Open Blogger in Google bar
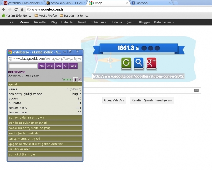Image resolution: width=212 pixels, height=170 pixels. pos(144,22)
